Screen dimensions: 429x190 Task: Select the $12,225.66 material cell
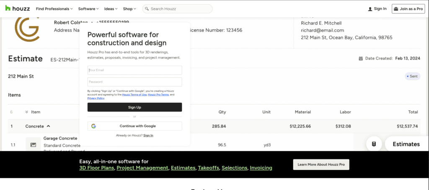click(300, 126)
